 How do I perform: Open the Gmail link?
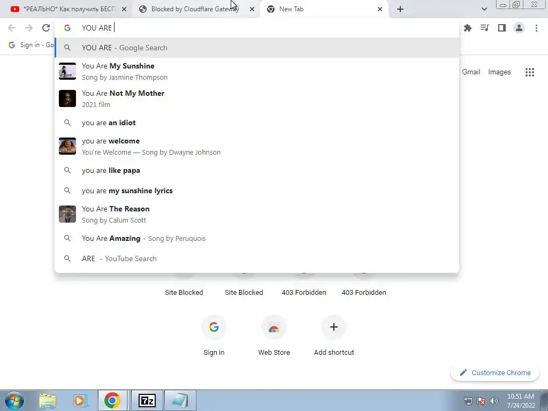point(471,72)
